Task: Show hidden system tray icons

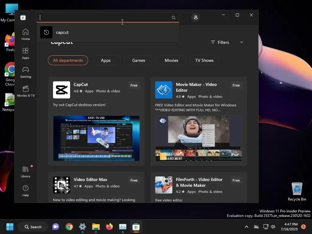Action: point(246,227)
